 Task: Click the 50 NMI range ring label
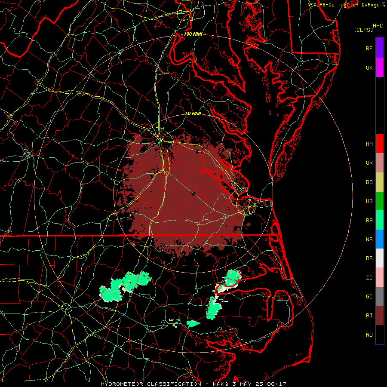pyautogui.click(x=193, y=114)
